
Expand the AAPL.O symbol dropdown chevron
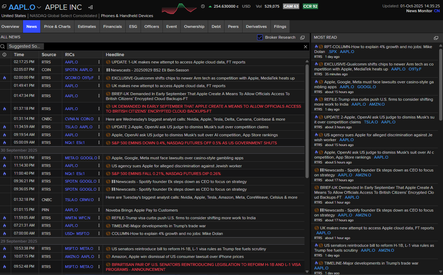pyautogui.click(x=39, y=7)
